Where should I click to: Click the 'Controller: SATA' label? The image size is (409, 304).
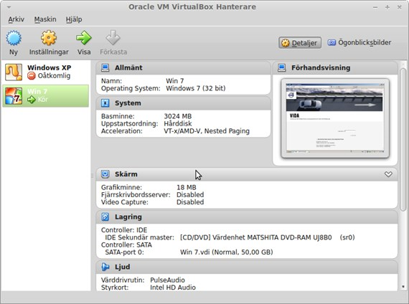point(126,244)
